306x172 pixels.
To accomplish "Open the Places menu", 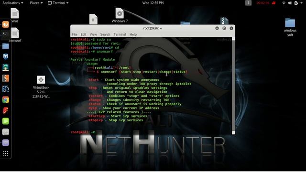I will coord(36,3).
